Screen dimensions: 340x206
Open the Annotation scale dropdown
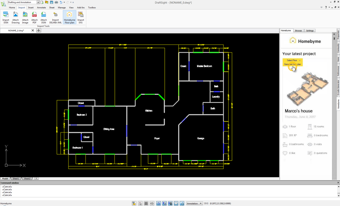click(x=194, y=203)
